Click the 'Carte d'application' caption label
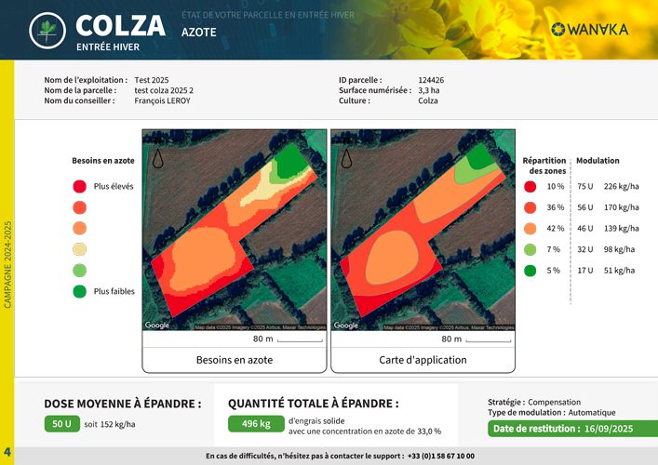658x465 pixels. [423, 360]
